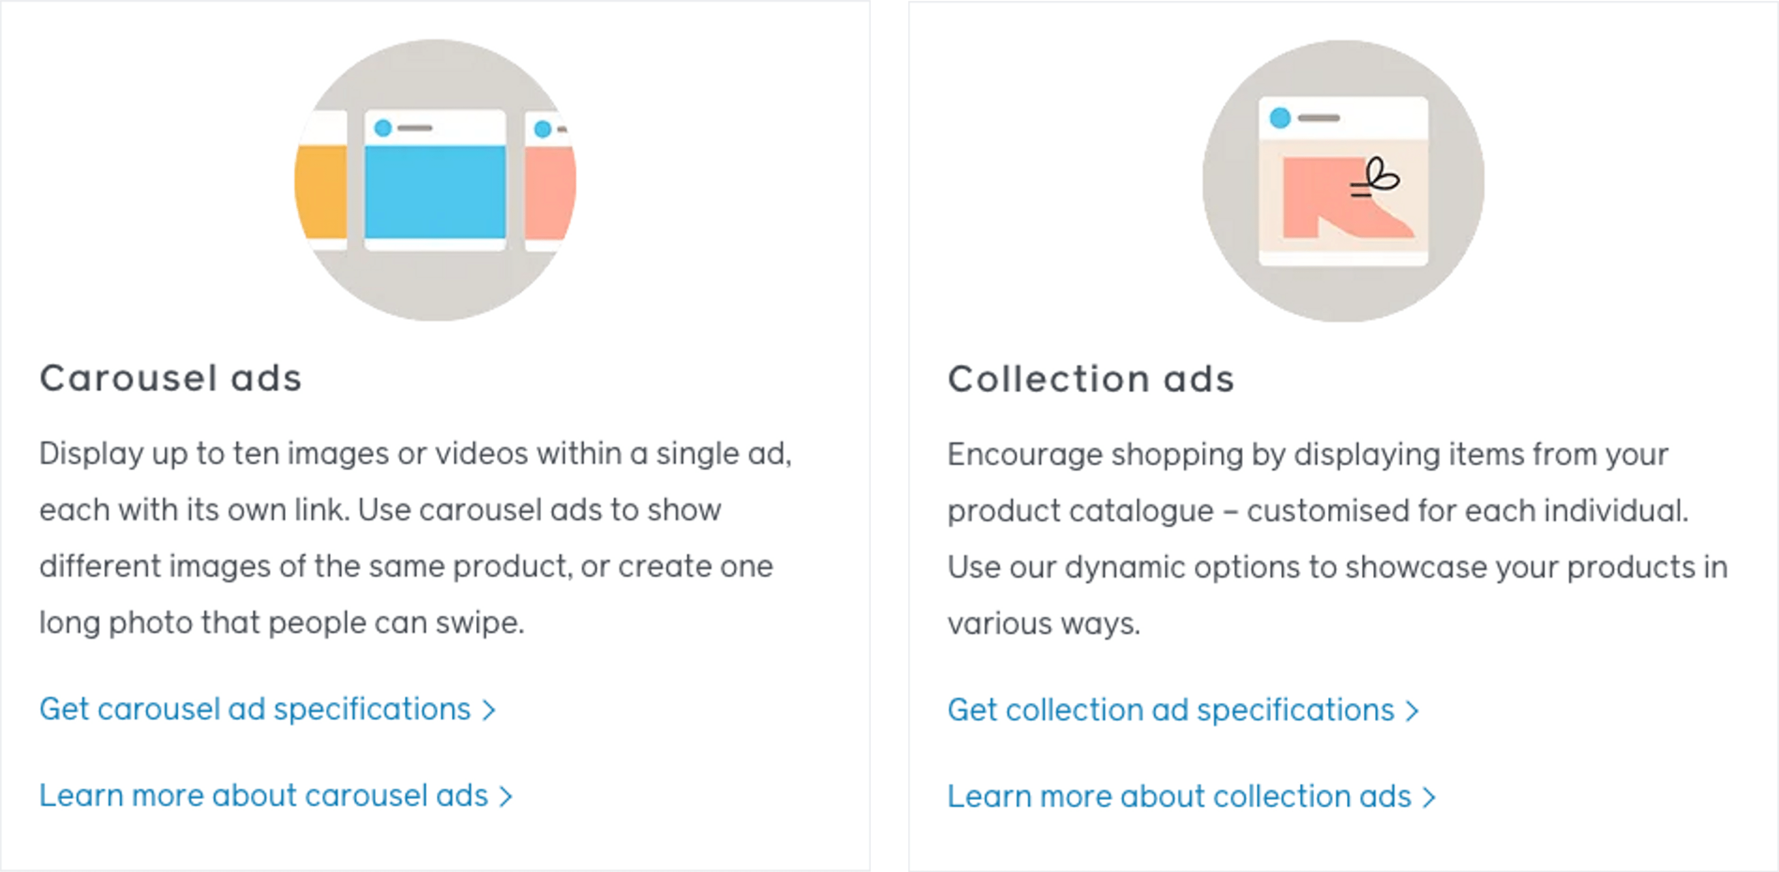Open the 'Get carousel ad specifications' link
1779x872 pixels.
tap(255, 710)
